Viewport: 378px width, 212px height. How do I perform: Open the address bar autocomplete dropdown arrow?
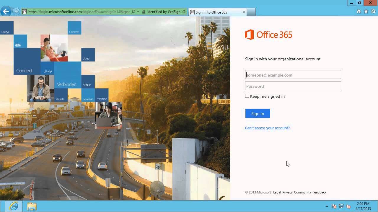[138, 12]
